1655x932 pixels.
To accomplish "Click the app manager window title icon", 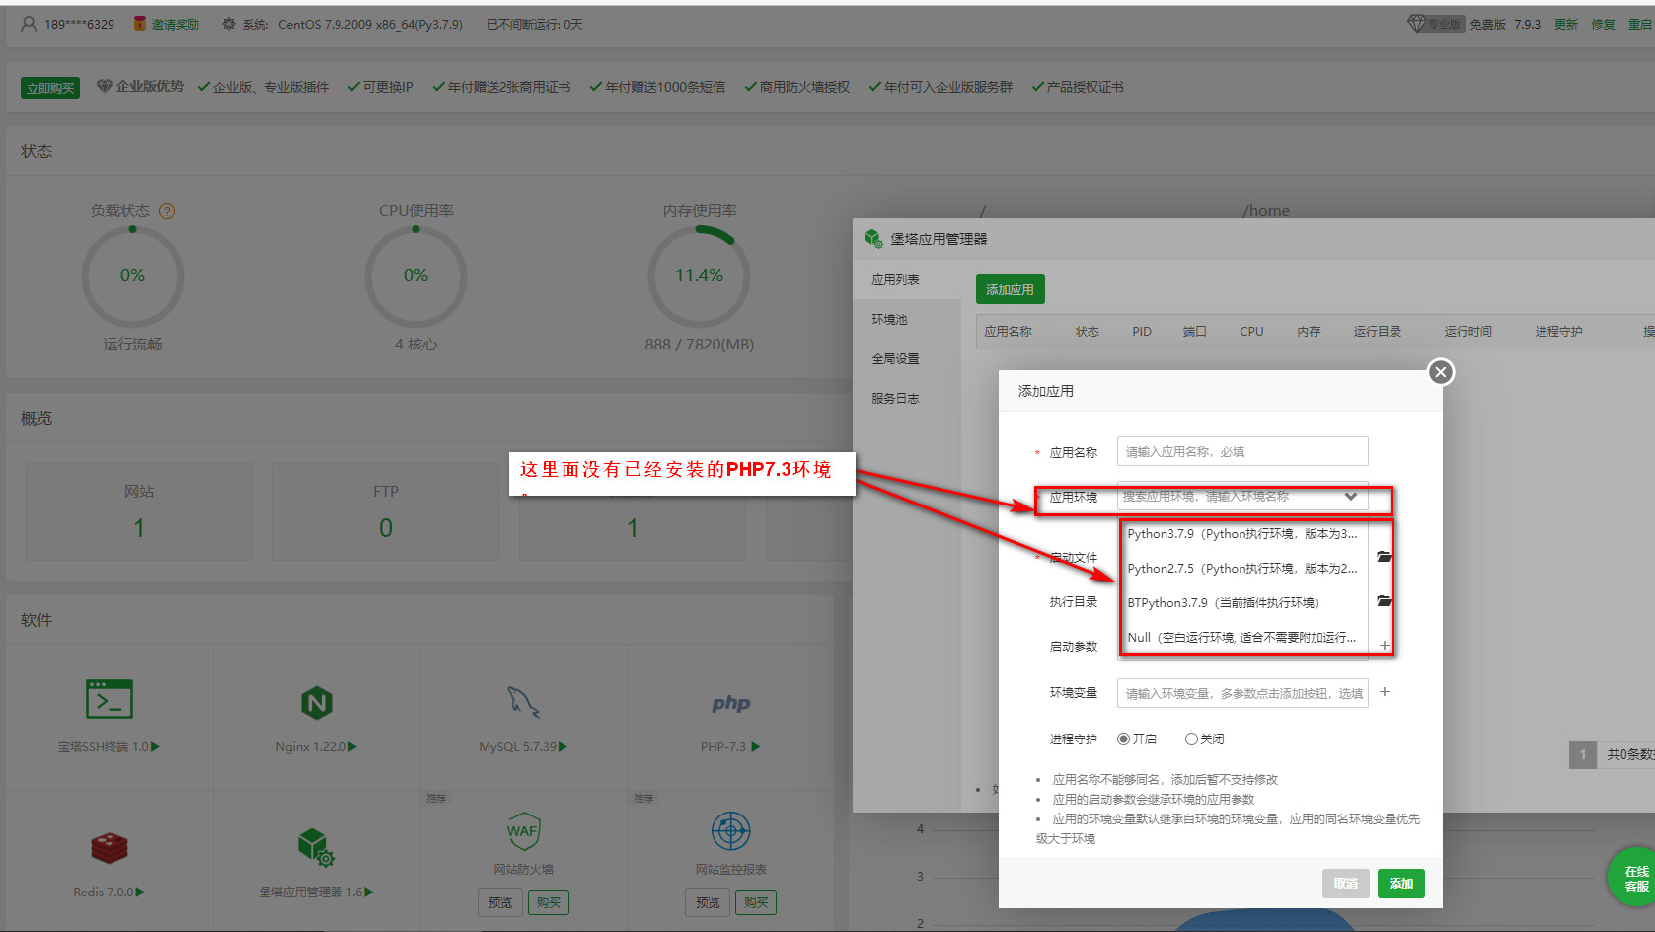I will pyautogui.click(x=873, y=239).
